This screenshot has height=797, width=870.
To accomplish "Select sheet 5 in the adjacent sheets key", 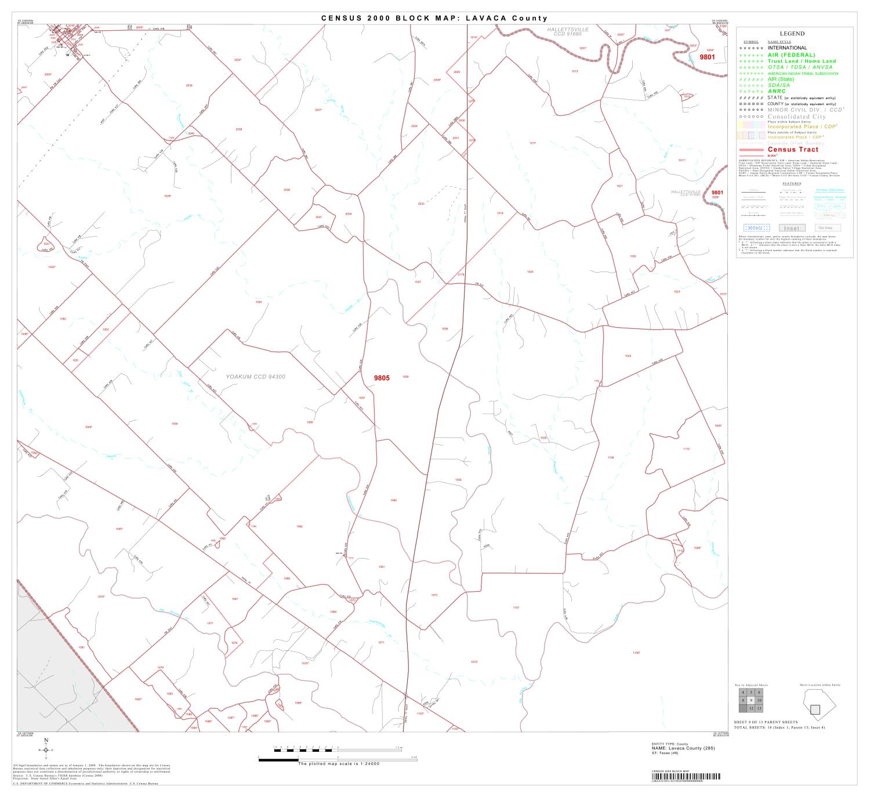I will pos(751,693).
